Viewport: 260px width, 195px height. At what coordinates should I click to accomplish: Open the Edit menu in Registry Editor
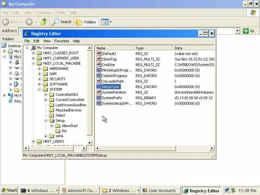coord(36,41)
